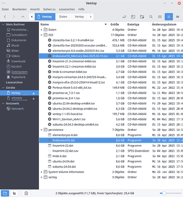Select EndeavourOS_Mercury-Neo-2025.03.19.iso file
Viewport: 183px width, 197px height.
(x=111, y=56)
